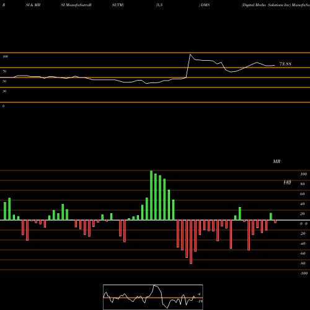Click the RSI axis label 30 on the left
Image resolution: width=310 pixels, height=310 pixels.
(x=4, y=91)
